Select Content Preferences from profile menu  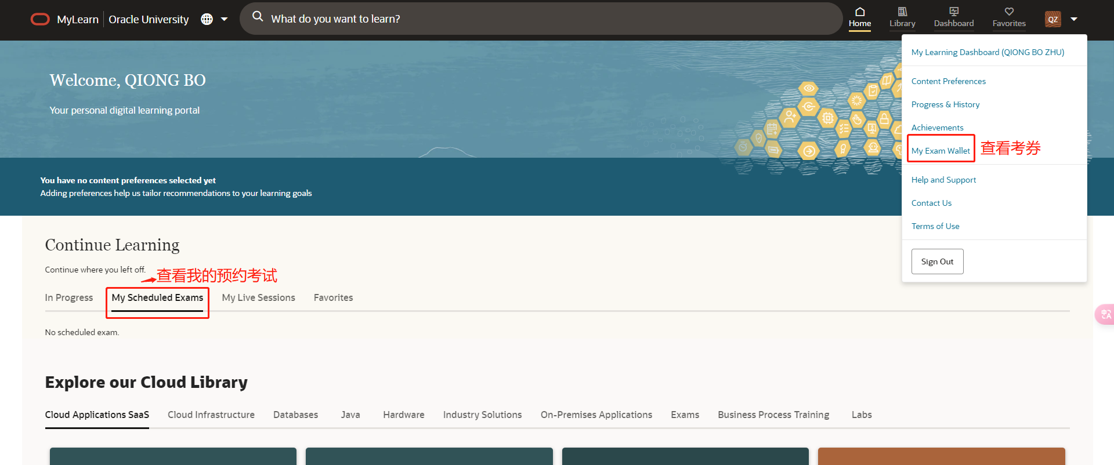coord(949,81)
